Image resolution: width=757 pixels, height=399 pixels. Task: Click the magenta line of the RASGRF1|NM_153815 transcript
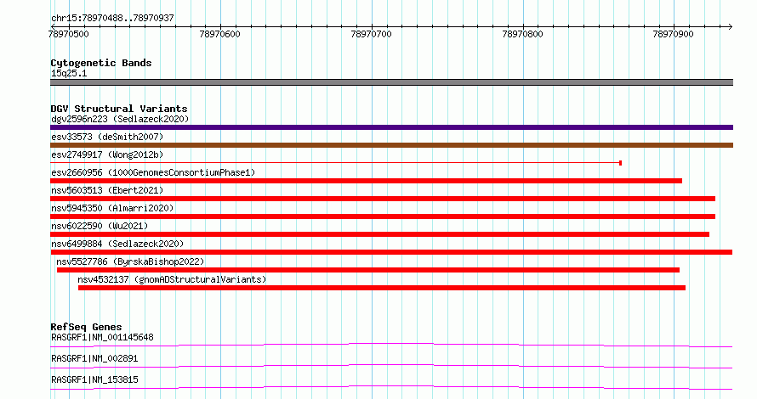click(x=391, y=387)
